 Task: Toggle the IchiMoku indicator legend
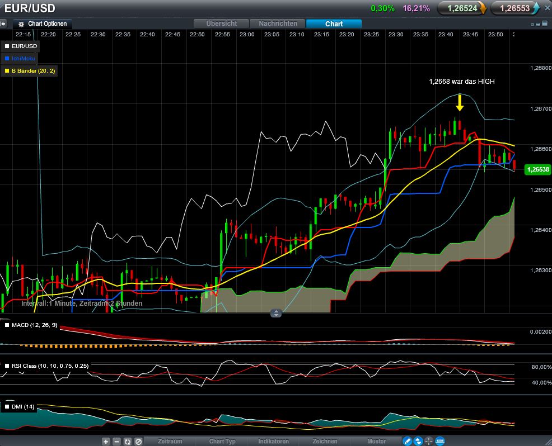(20, 58)
